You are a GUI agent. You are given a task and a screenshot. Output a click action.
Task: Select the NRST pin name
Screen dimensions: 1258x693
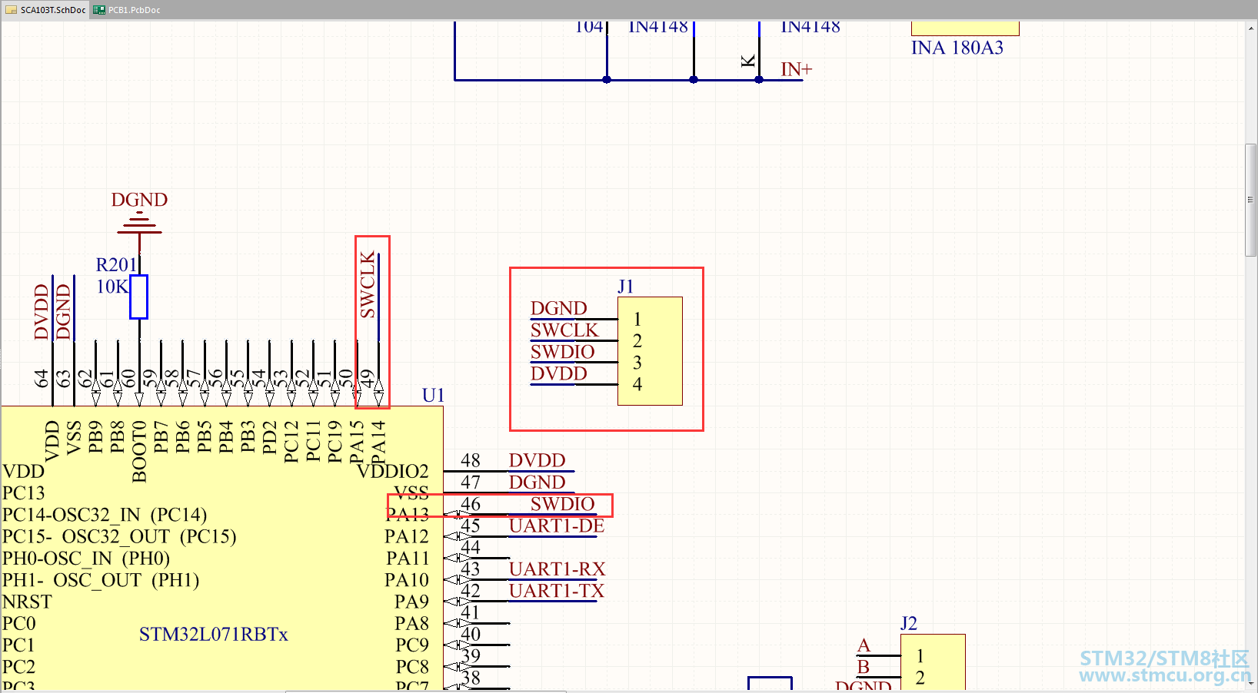[x=27, y=602]
